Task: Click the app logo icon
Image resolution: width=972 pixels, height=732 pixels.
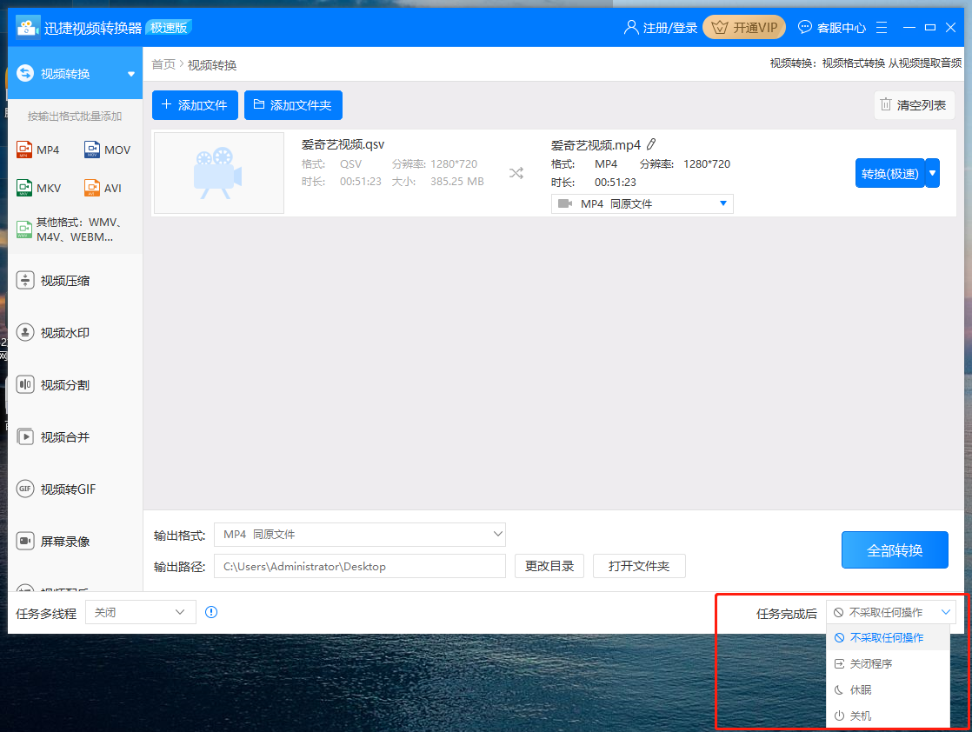Action: click(28, 27)
